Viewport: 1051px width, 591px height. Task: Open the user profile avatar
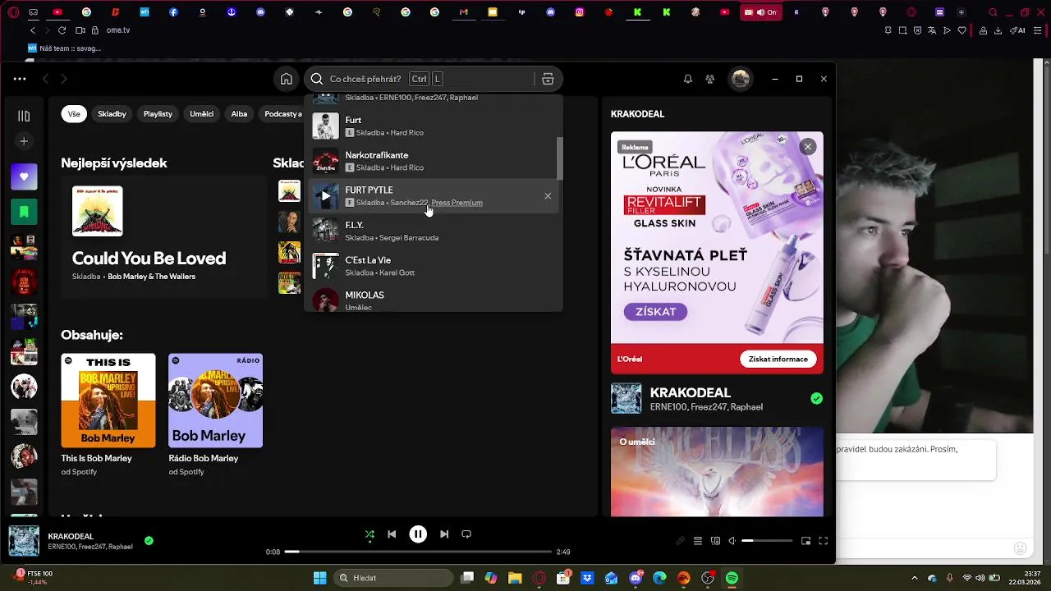[741, 79]
